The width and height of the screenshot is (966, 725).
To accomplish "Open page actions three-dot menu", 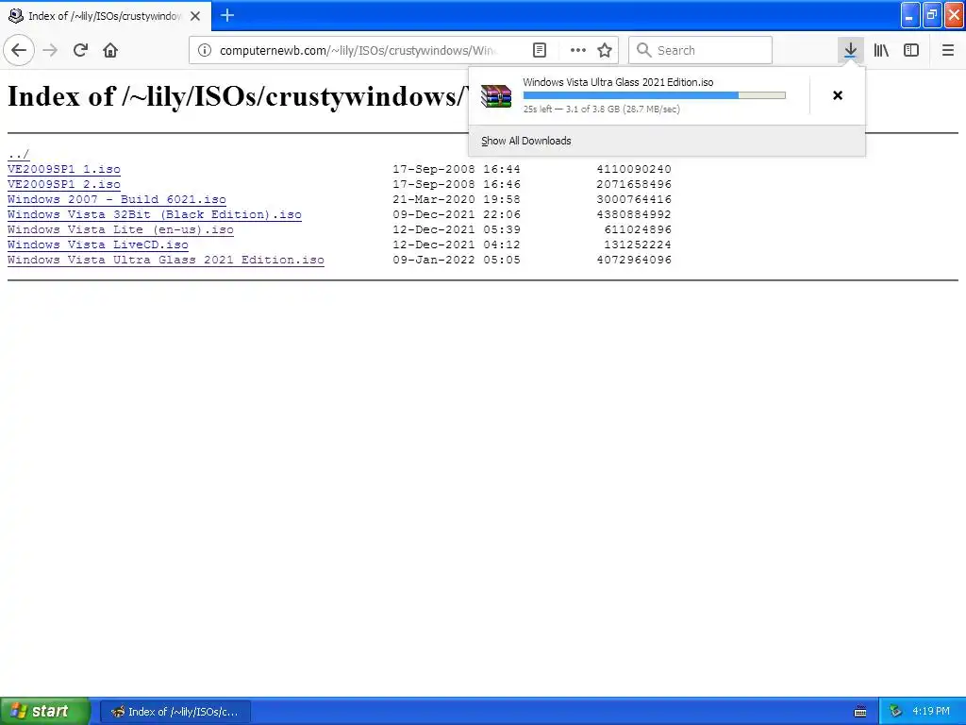I will (x=578, y=50).
